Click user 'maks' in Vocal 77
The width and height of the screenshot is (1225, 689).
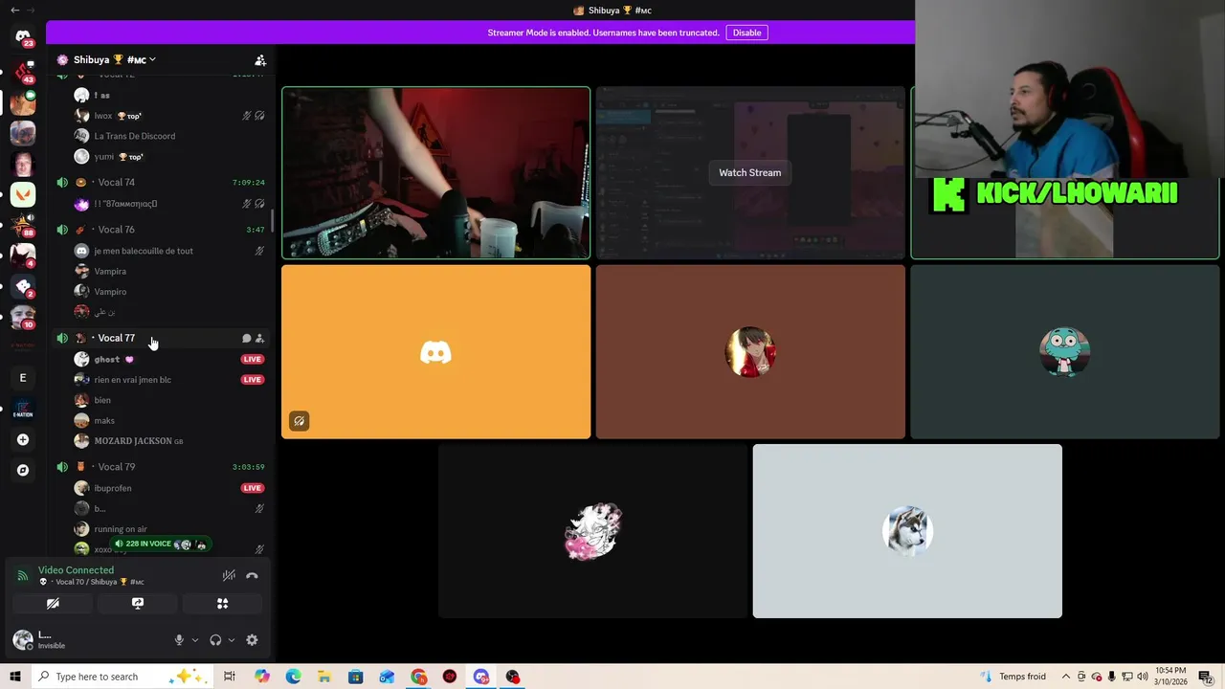click(104, 420)
